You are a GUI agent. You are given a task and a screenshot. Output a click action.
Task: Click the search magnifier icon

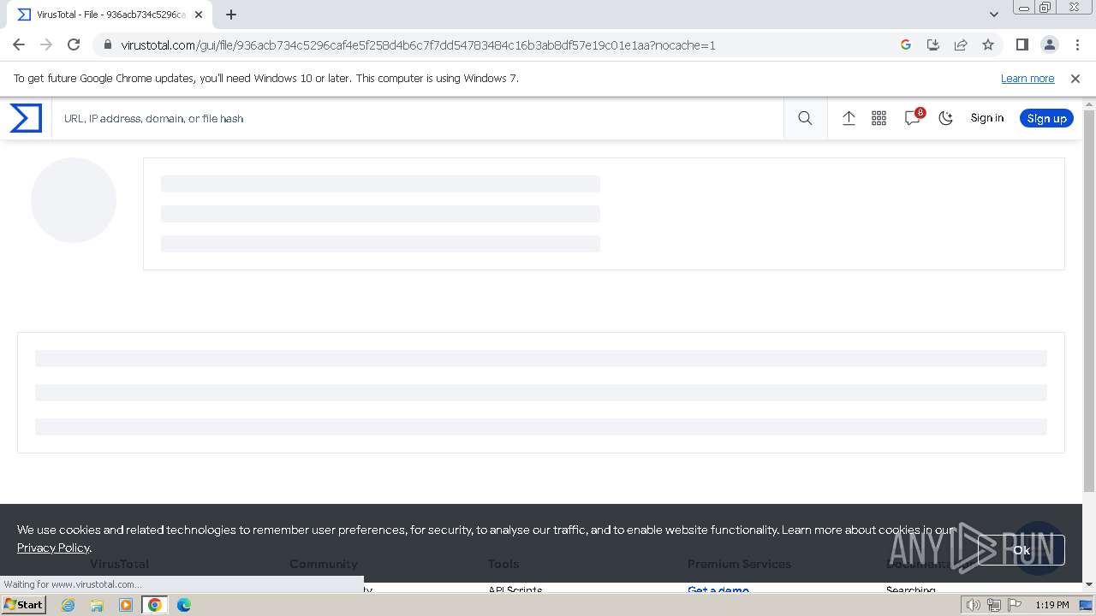(x=805, y=118)
